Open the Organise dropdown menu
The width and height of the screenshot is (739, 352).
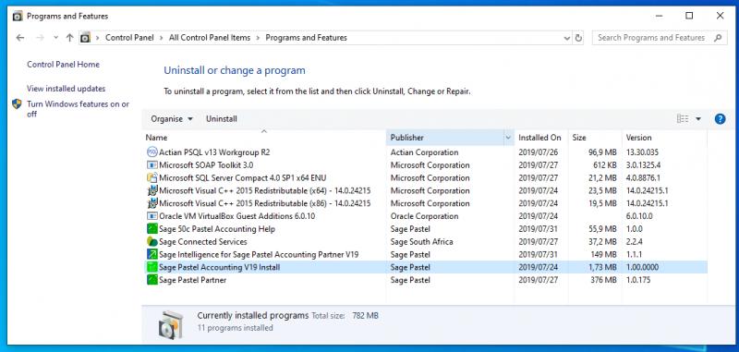pos(172,119)
